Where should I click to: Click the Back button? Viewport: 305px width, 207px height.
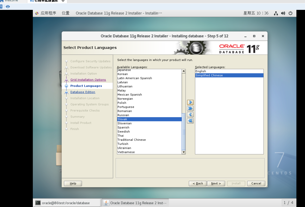(198, 183)
